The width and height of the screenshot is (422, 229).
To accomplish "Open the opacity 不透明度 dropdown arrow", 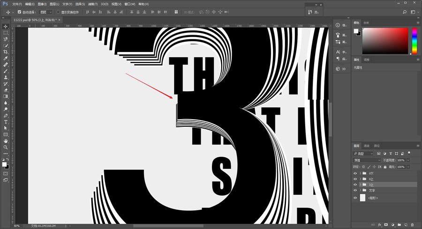I will pyautogui.click(x=408, y=160).
